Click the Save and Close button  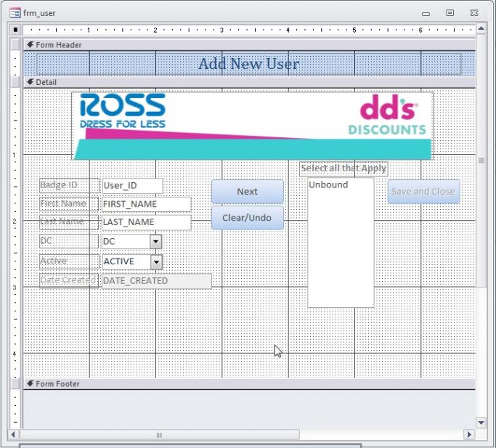(423, 192)
